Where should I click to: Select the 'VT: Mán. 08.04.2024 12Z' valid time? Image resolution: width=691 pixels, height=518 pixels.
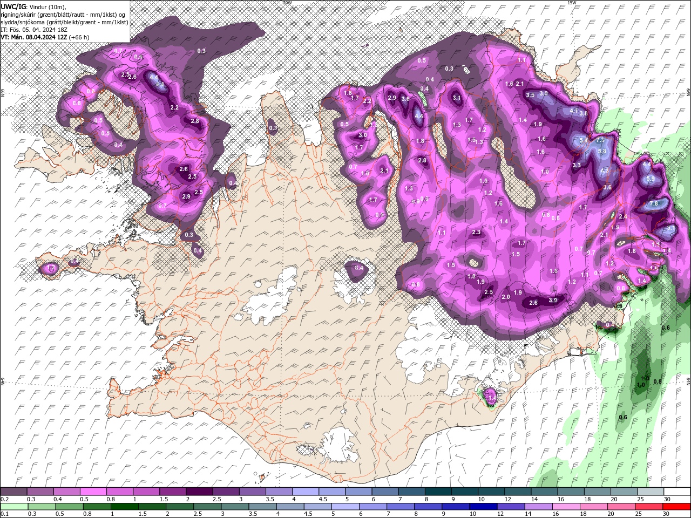point(33,37)
